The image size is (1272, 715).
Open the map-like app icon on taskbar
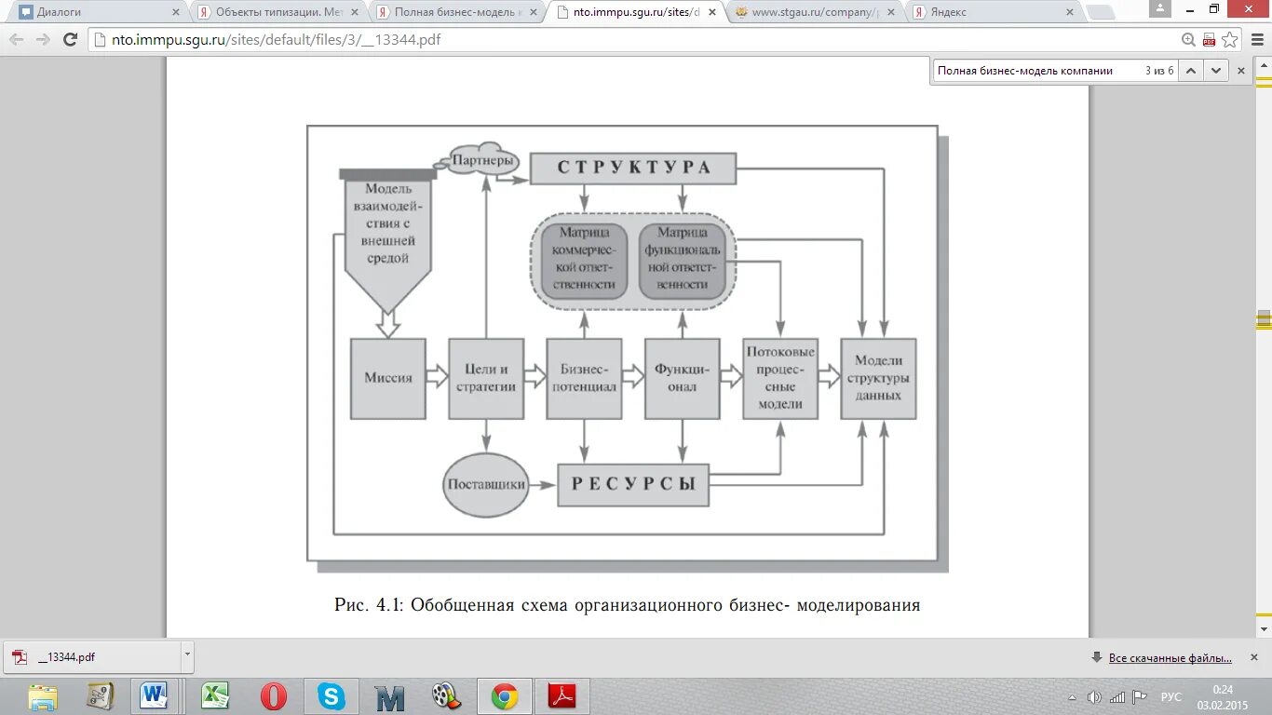(100, 695)
